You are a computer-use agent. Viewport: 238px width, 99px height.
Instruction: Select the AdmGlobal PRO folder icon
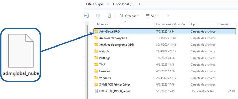click(x=96, y=31)
